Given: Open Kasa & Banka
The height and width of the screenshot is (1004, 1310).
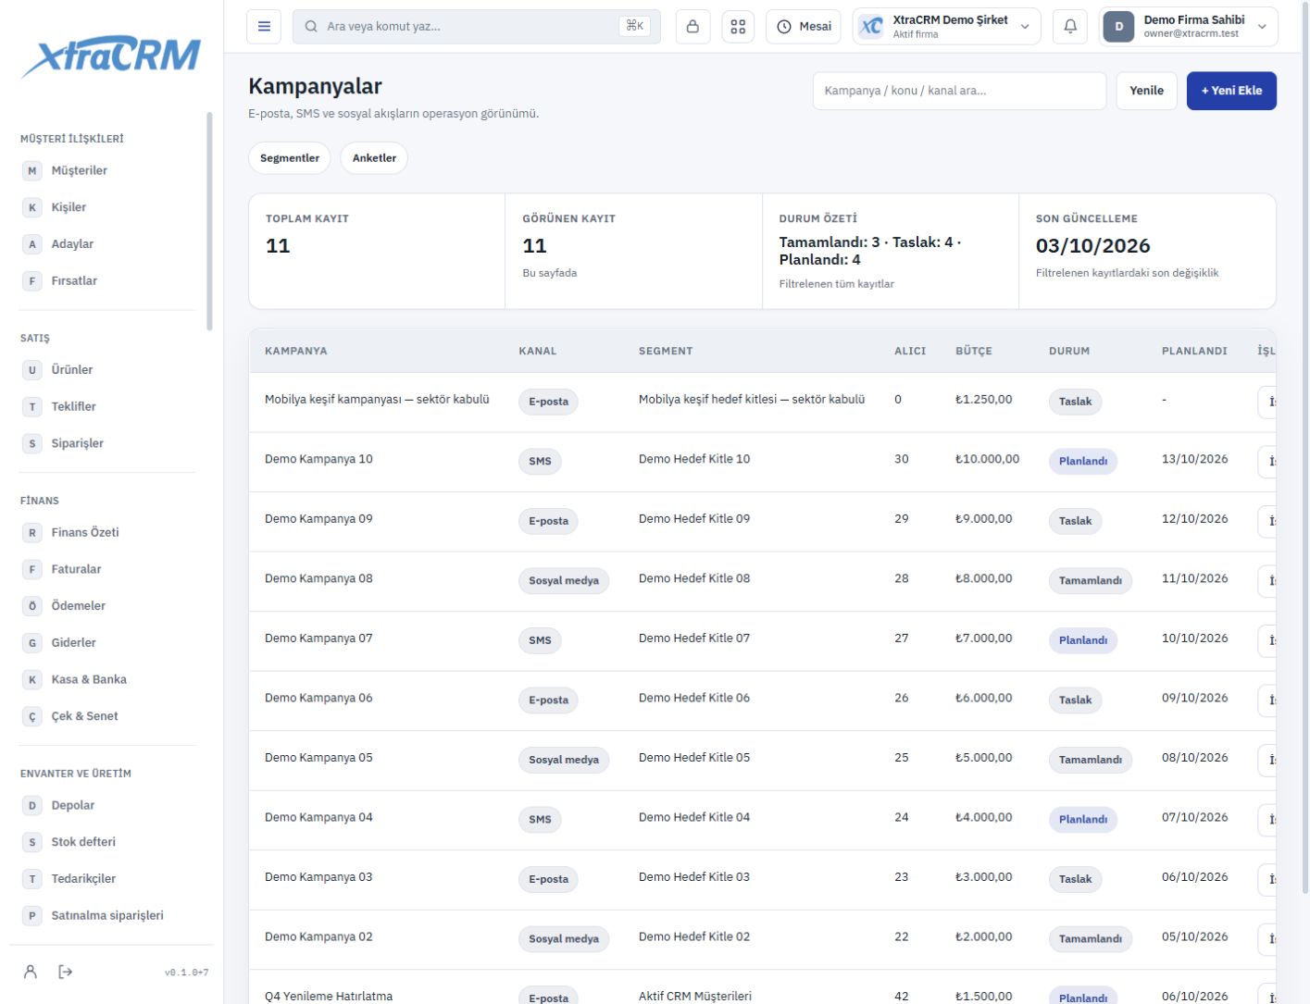Looking at the screenshot, I should [107, 679].
